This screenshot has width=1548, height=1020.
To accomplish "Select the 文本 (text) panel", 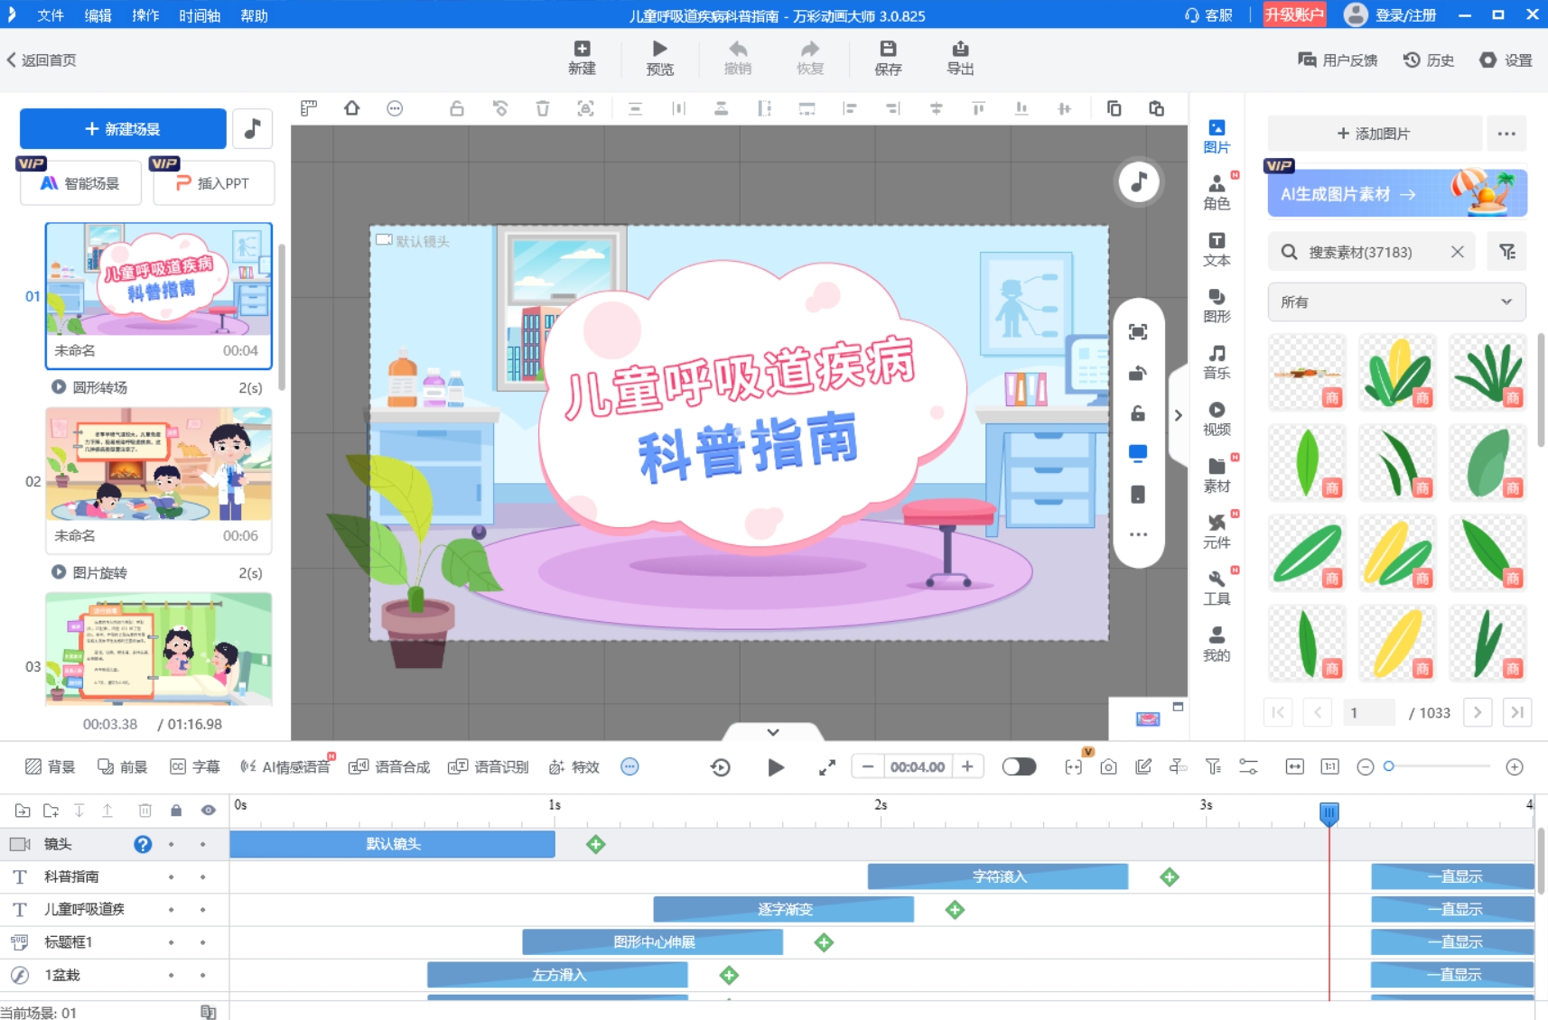I will (1217, 249).
